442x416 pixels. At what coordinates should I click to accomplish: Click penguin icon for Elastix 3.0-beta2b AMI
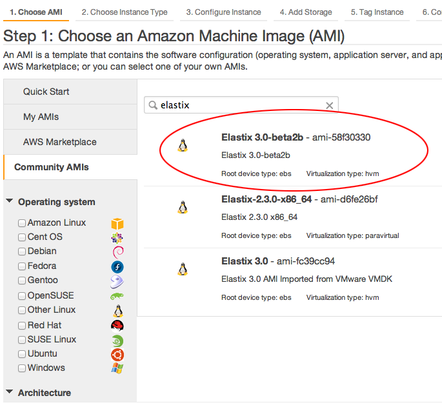pyautogui.click(x=183, y=145)
